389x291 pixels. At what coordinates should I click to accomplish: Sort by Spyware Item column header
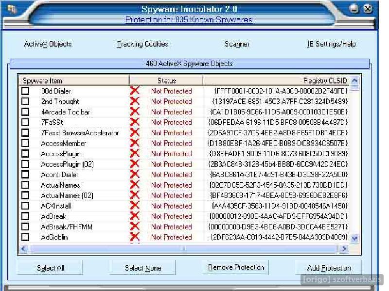(74, 81)
